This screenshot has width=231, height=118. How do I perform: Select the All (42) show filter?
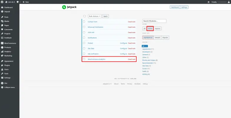point(145,46)
